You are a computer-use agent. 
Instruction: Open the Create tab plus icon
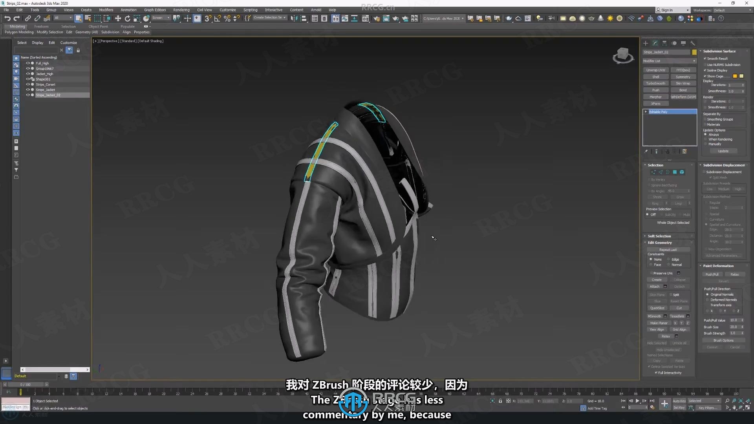(646, 43)
